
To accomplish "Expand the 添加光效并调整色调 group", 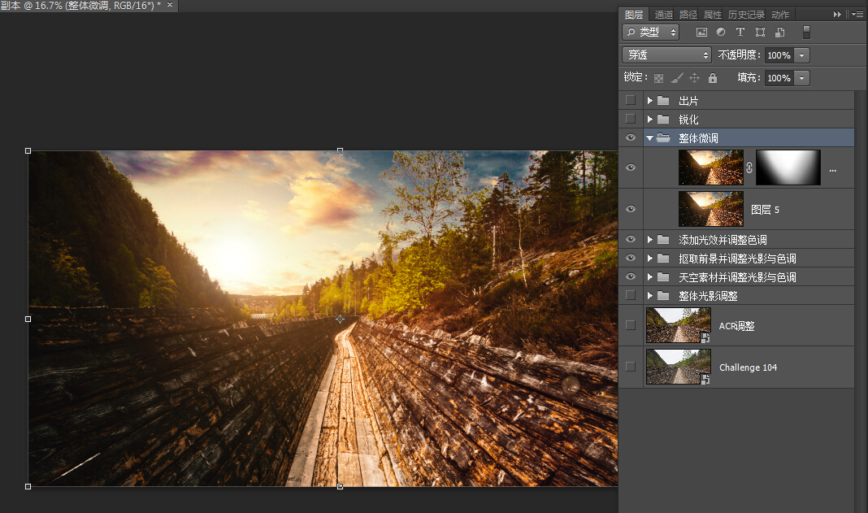I will point(650,240).
